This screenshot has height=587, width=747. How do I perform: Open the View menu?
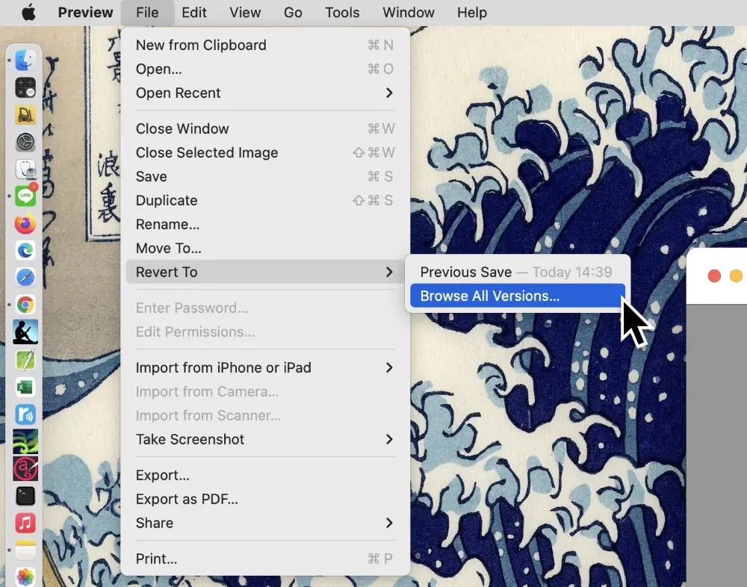(245, 13)
